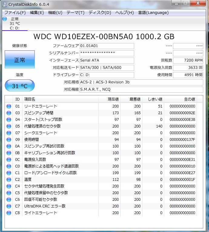The width and height of the screenshot is (209, 232).
Task: Open the 編集(E) menu
Action: point(37,13)
